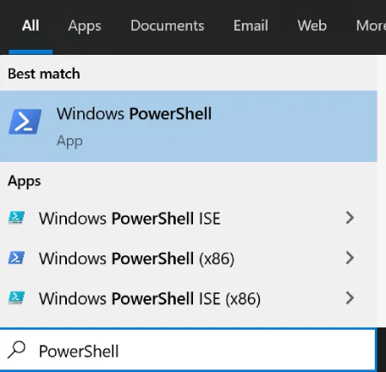Select the Windows PowerShell ISE result text
The width and height of the screenshot is (386, 372).
(x=130, y=219)
